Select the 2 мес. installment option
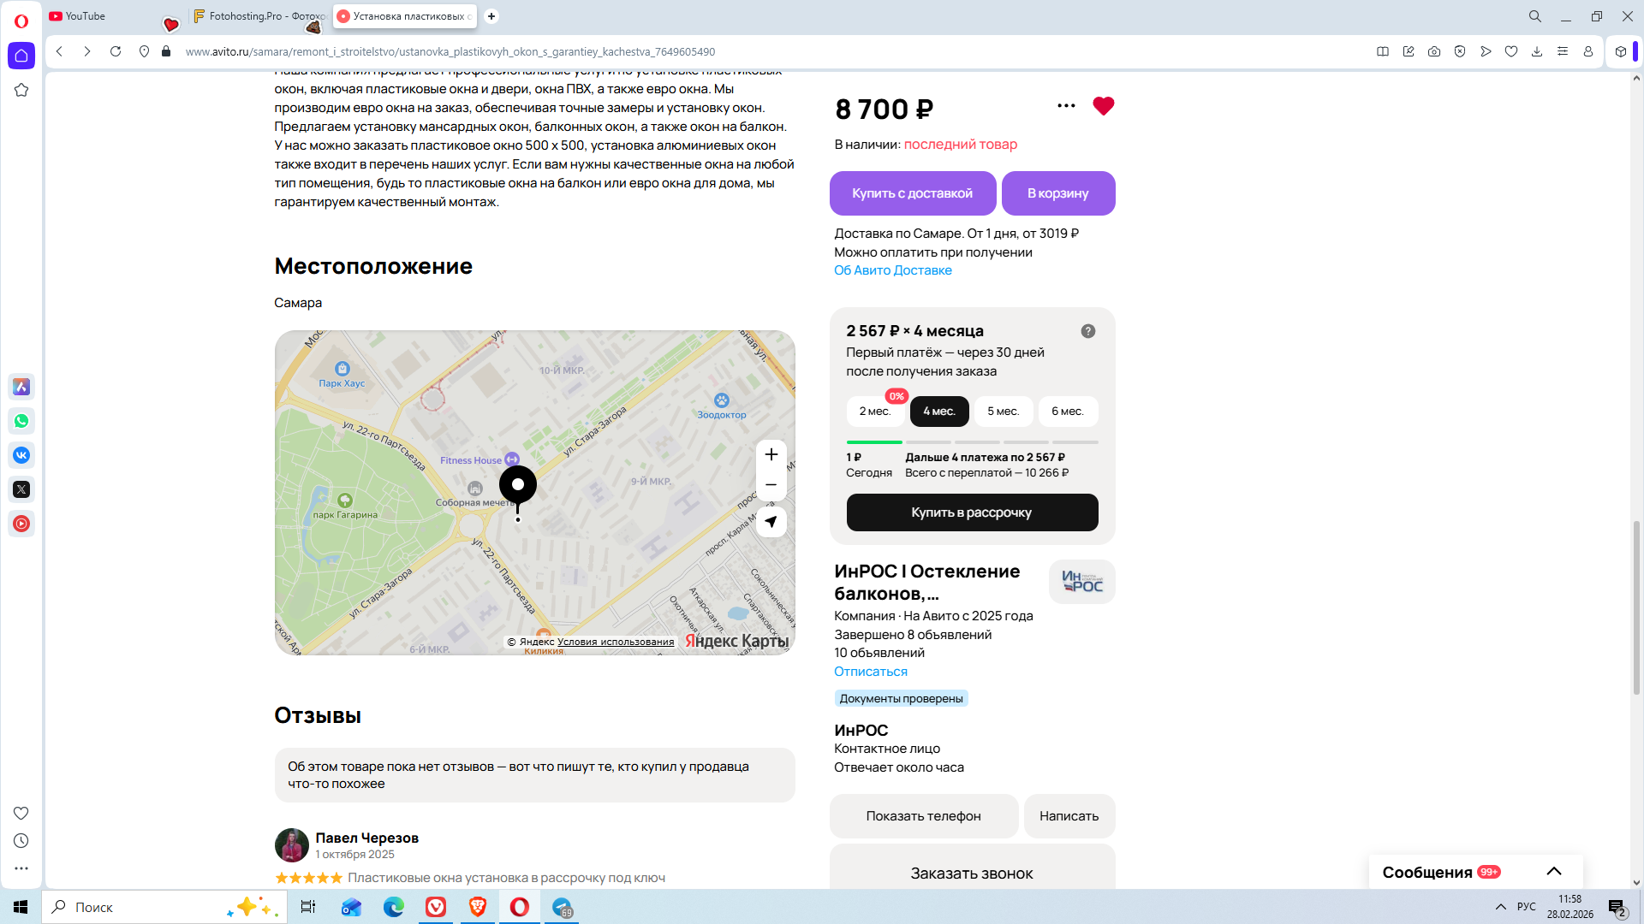This screenshot has width=1644, height=924. coord(874,412)
